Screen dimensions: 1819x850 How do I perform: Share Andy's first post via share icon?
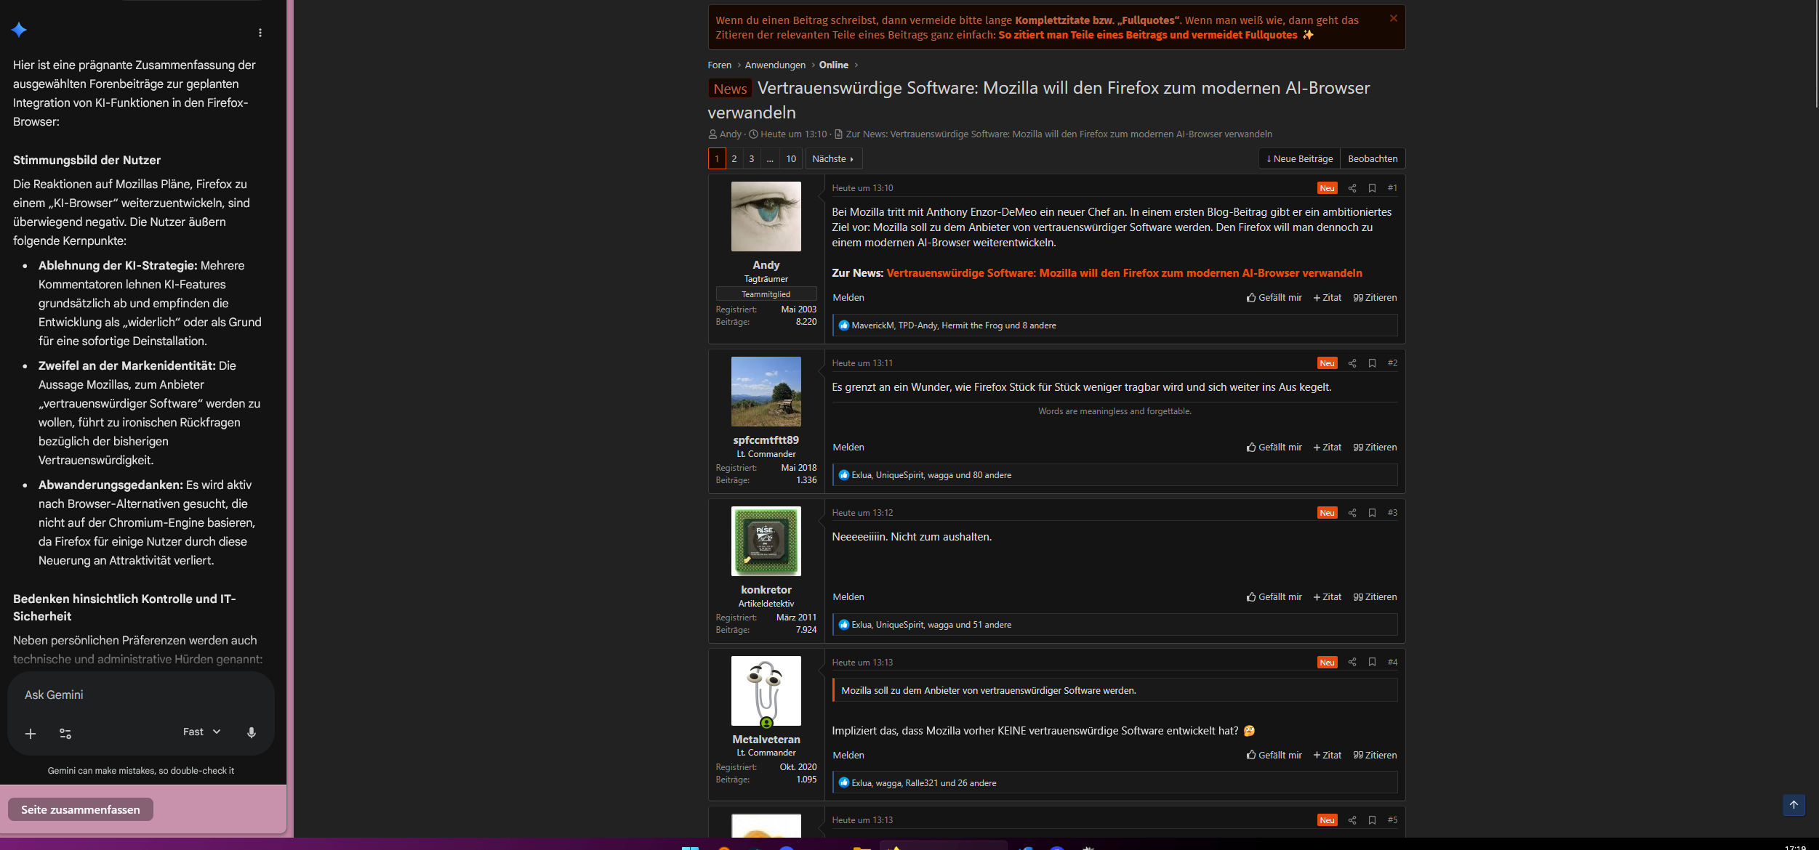pyautogui.click(x=1352, y=187)
